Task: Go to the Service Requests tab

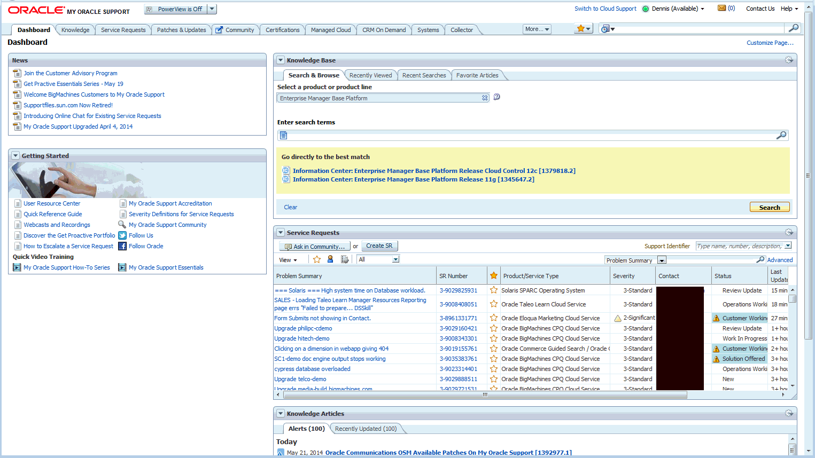Action: pos(123,30)
